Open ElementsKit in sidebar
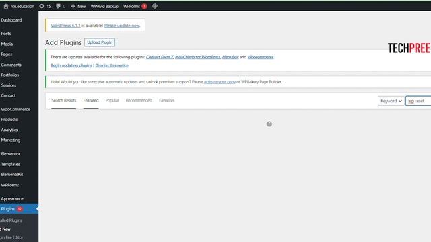The width and height of the screenshot is (431, 242). [x=12, y=175]
